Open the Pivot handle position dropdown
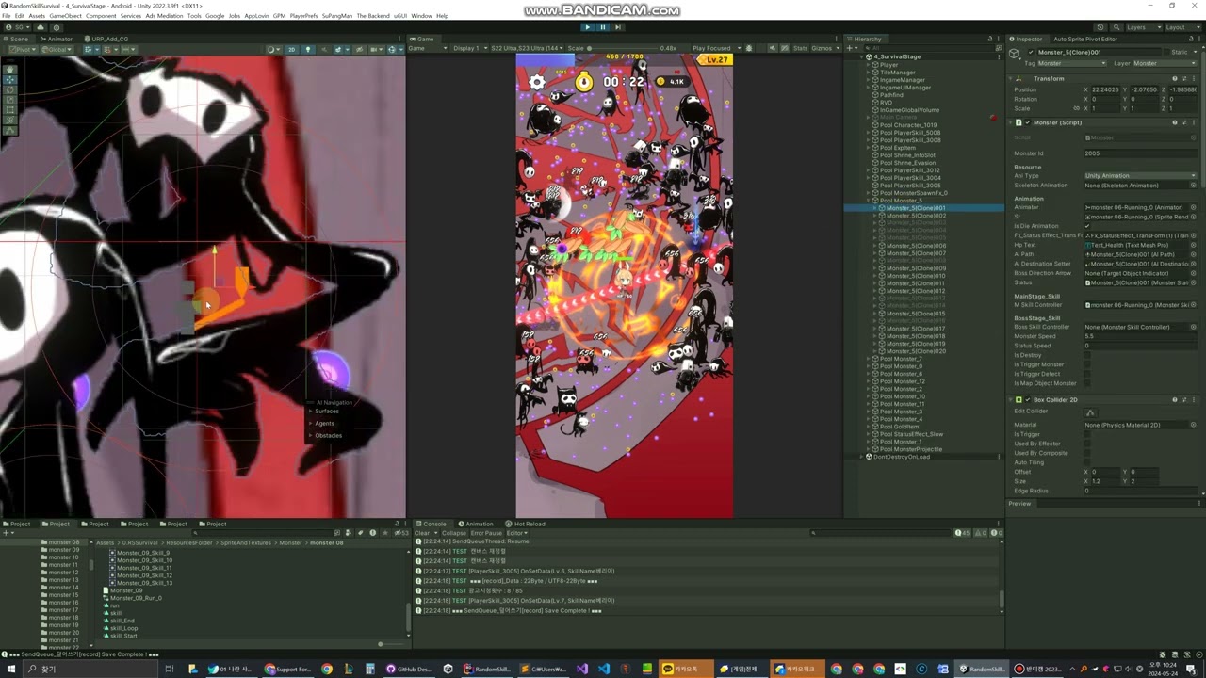This screenshot has height=678, width=1206. coord(21,49)
